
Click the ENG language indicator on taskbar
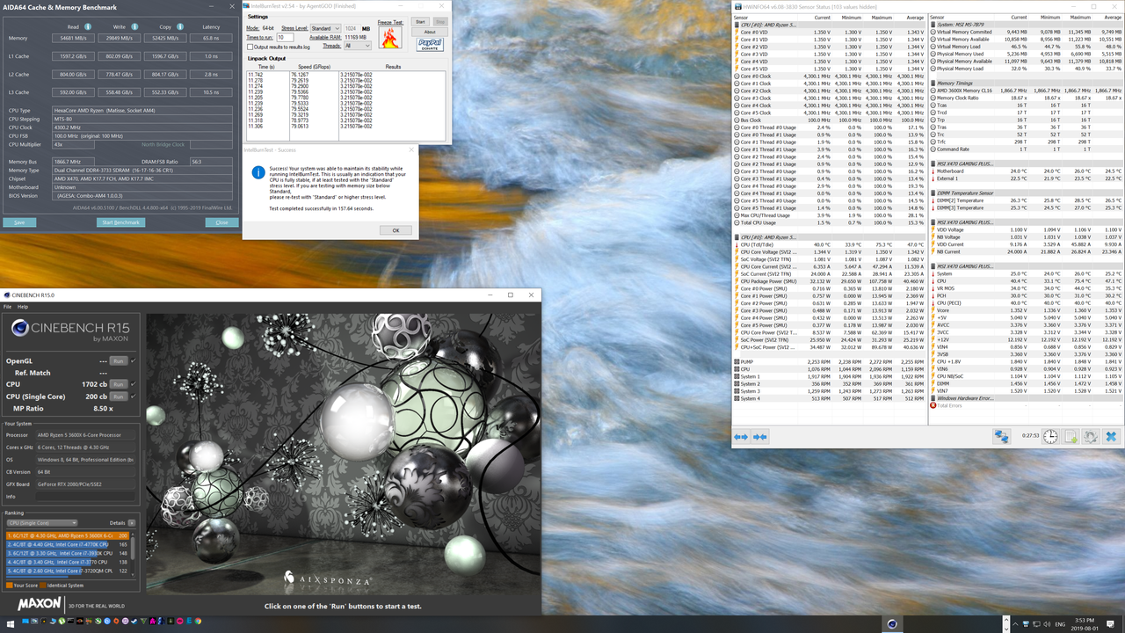(x=1060, y=624)
